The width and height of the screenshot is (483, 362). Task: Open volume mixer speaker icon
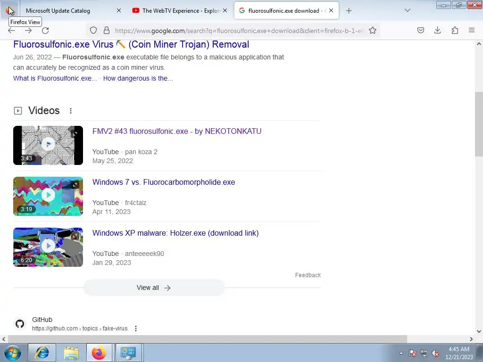(x=435, y=353)
